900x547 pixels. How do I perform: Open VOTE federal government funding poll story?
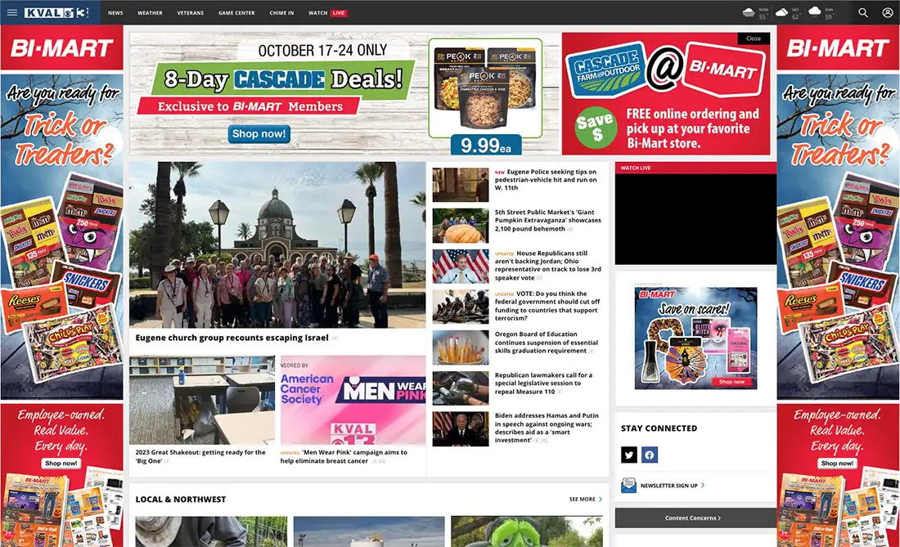tap(547, 306)
